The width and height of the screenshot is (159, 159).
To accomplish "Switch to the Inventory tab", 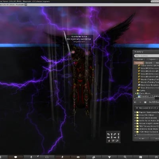I will [x=139, y=63].
